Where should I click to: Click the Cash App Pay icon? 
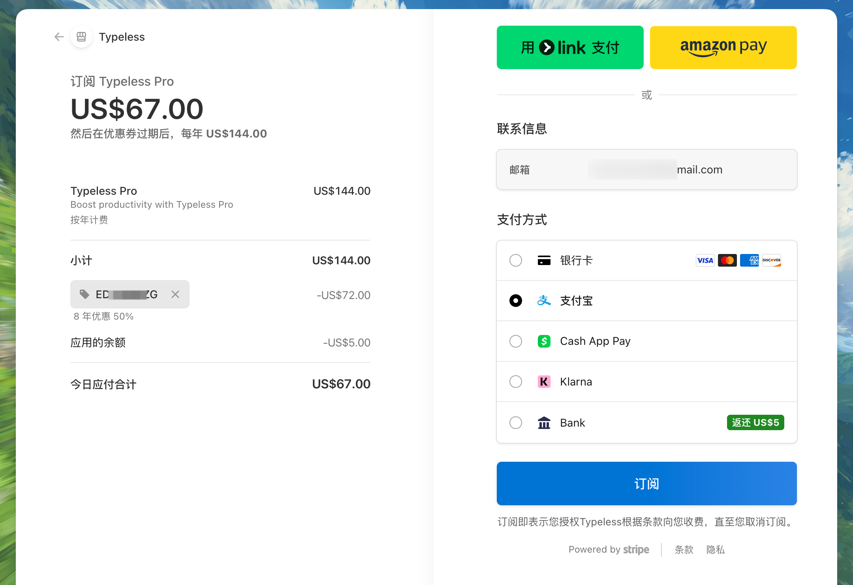click(x=544, y=341)
